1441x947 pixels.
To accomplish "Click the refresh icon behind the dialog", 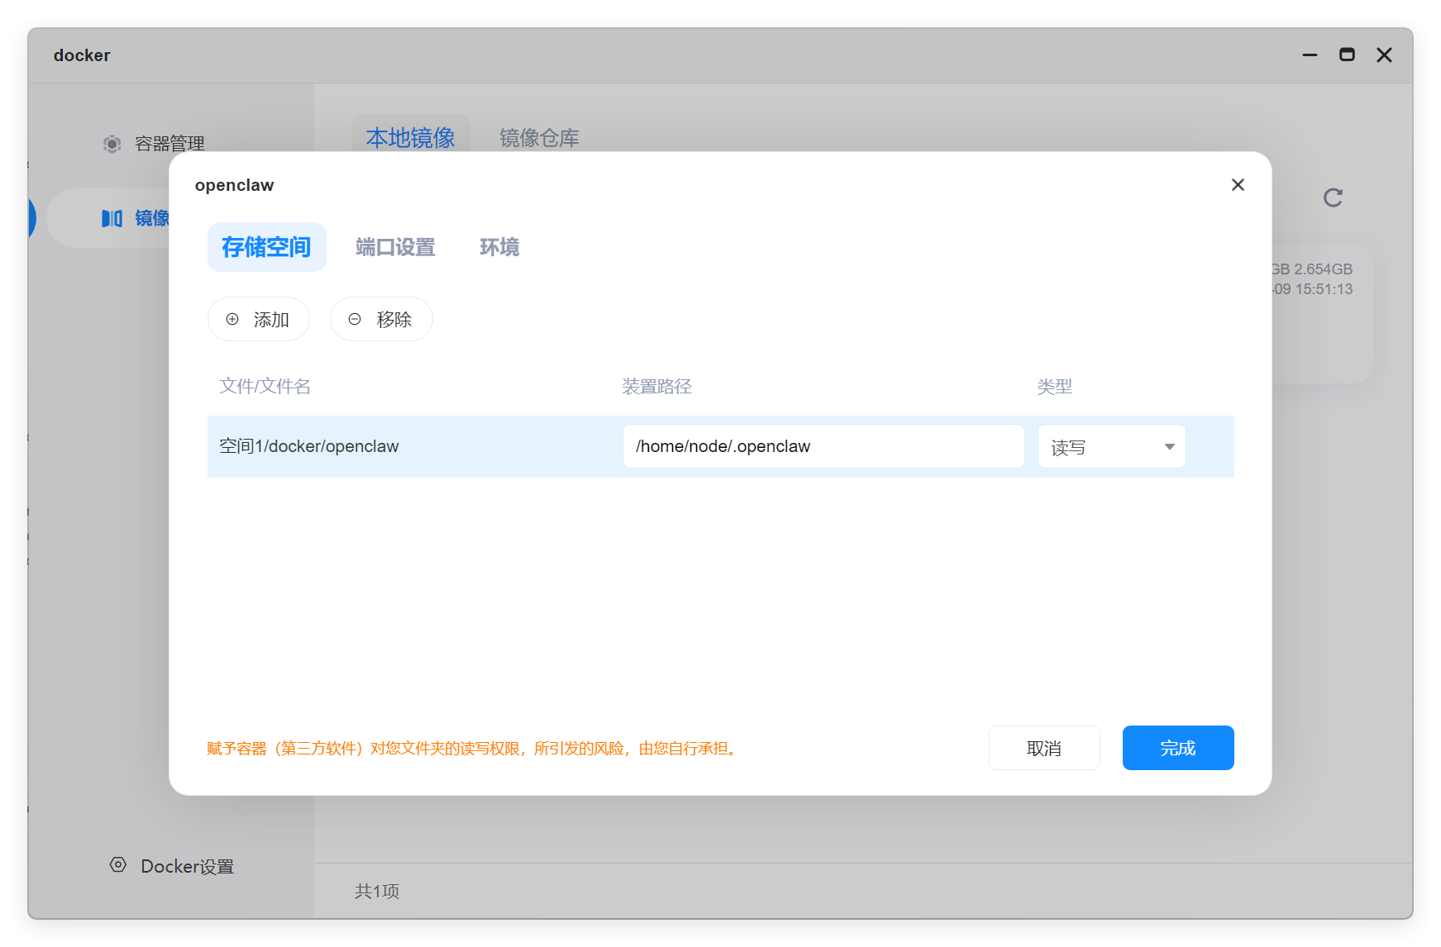I will pyautogui.click(x=1332, y=197).
